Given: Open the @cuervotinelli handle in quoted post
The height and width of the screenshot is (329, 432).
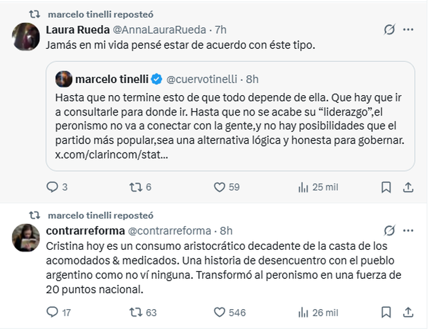Looking at the screenshot, I should point(204,79).
